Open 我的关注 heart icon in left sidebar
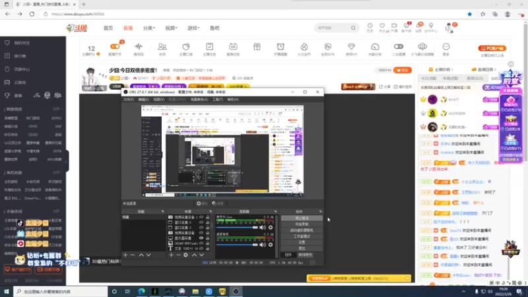 click(x=7, y=43)
